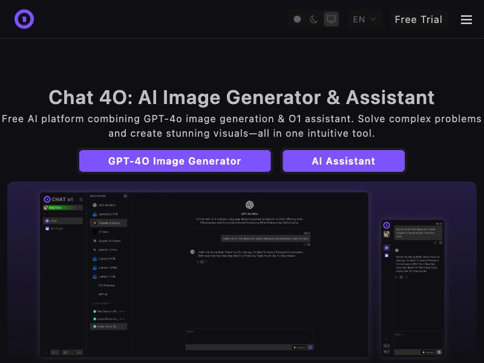
Task: Click the message input field
Action: [x=248, y=336]
